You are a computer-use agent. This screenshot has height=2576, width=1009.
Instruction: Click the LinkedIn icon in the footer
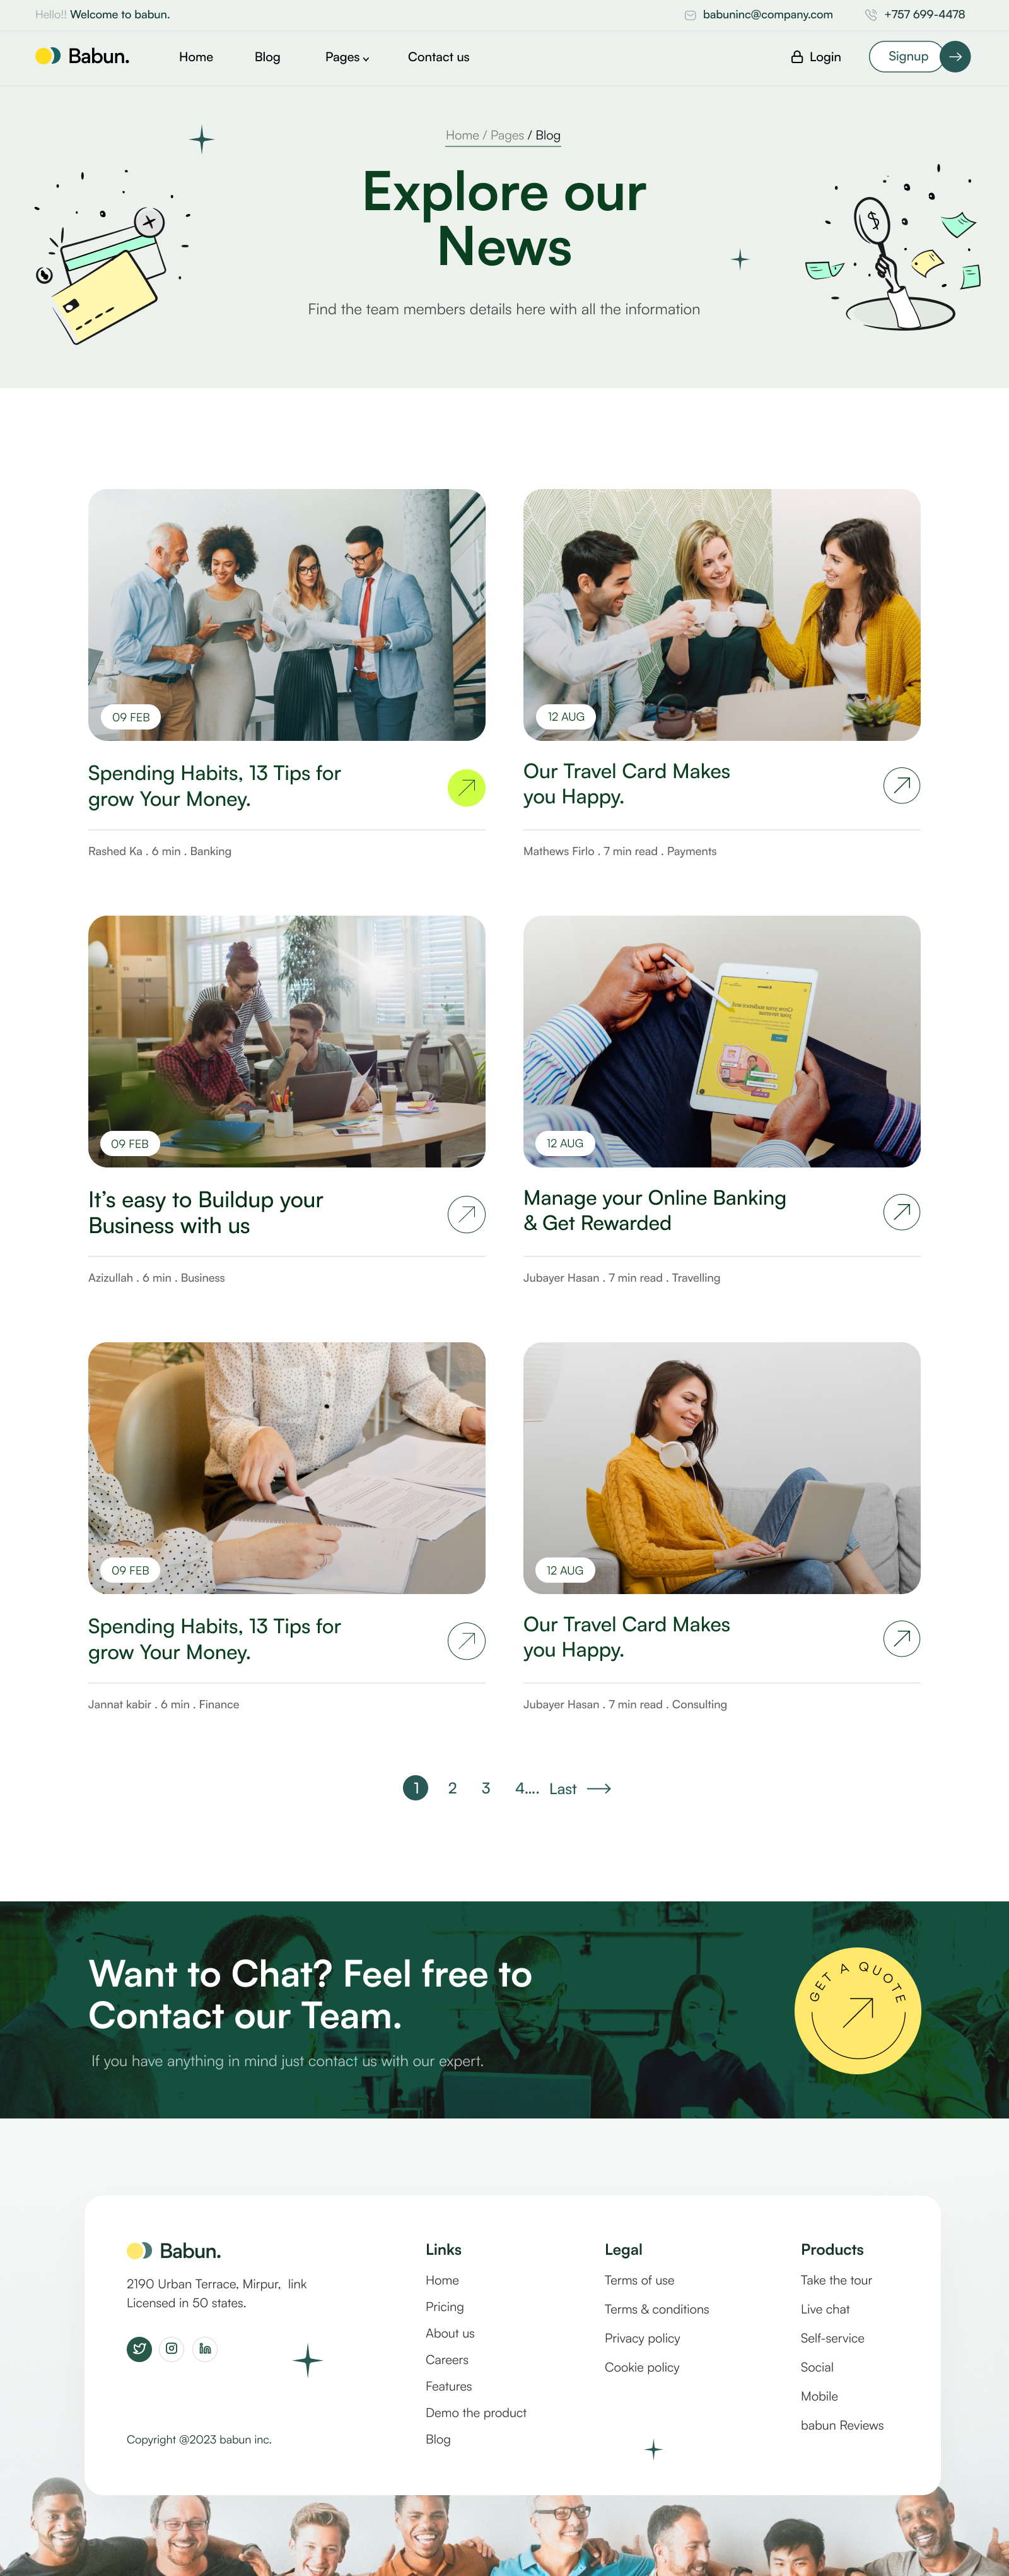coord(205,2348)
